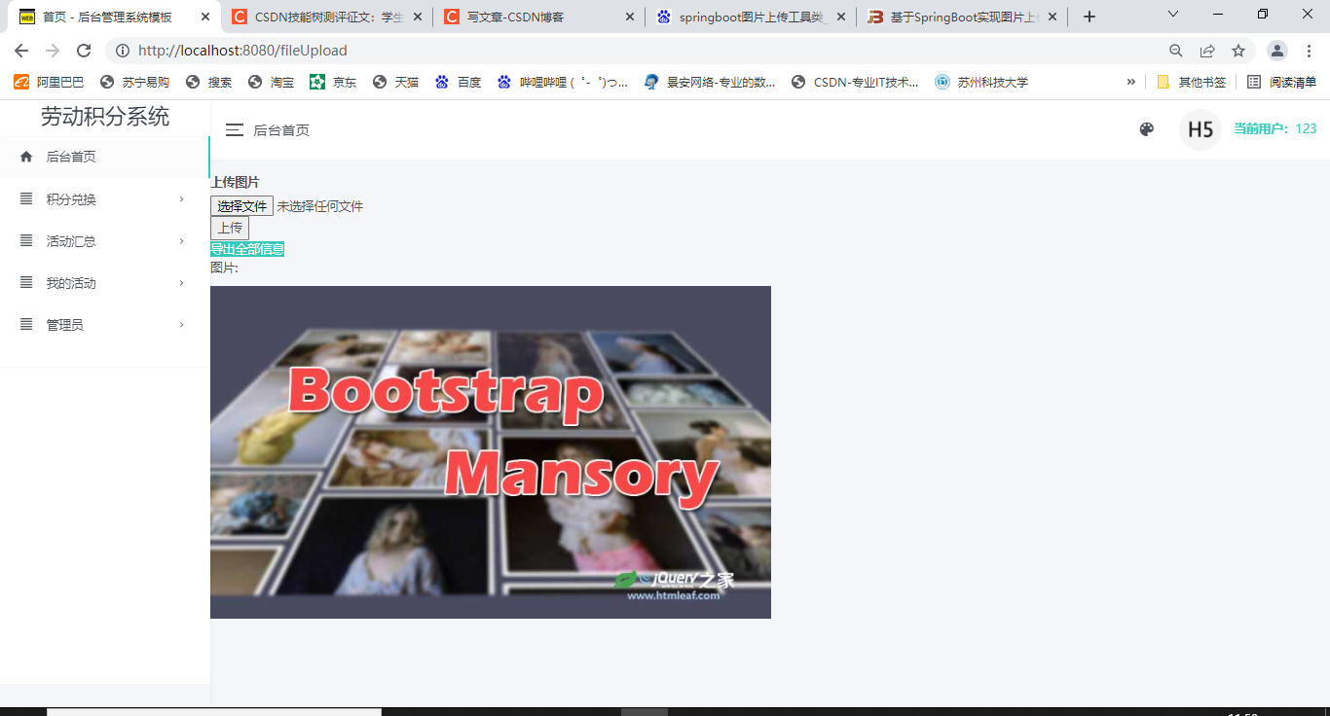Expand 管理员 chevron arrow
The image size is (1330, 716).
point(182,325)
